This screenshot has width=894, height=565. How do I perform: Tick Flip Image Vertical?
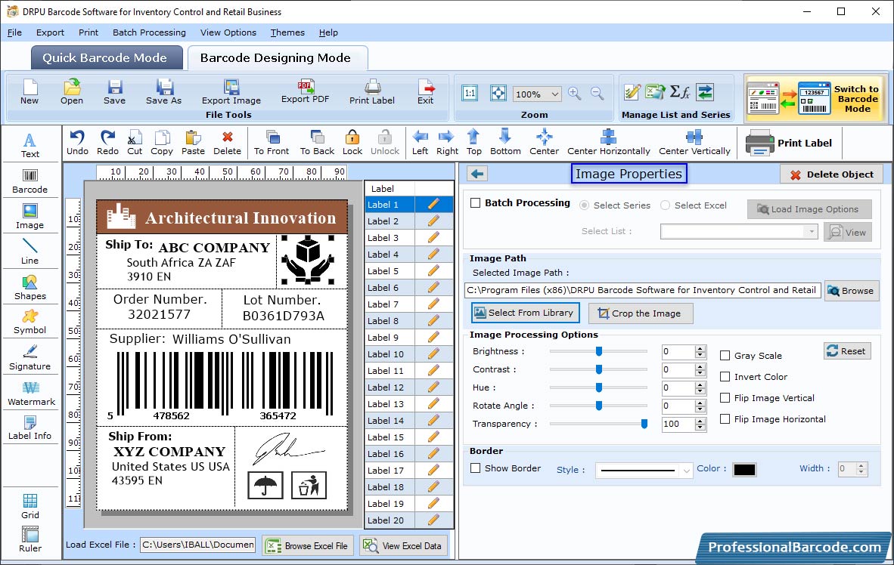725,398
